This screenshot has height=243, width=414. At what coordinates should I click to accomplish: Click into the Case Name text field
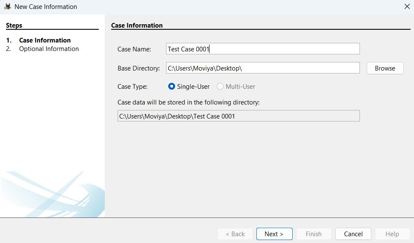pos(263,49)
